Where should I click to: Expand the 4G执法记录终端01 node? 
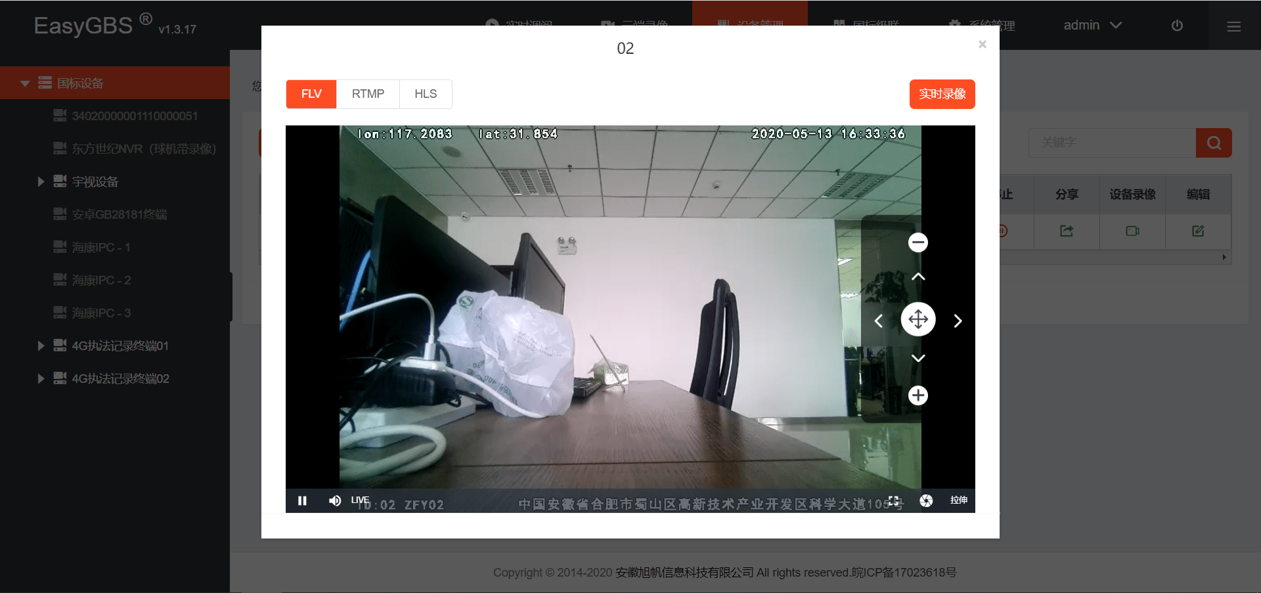[x=41, y=345]
